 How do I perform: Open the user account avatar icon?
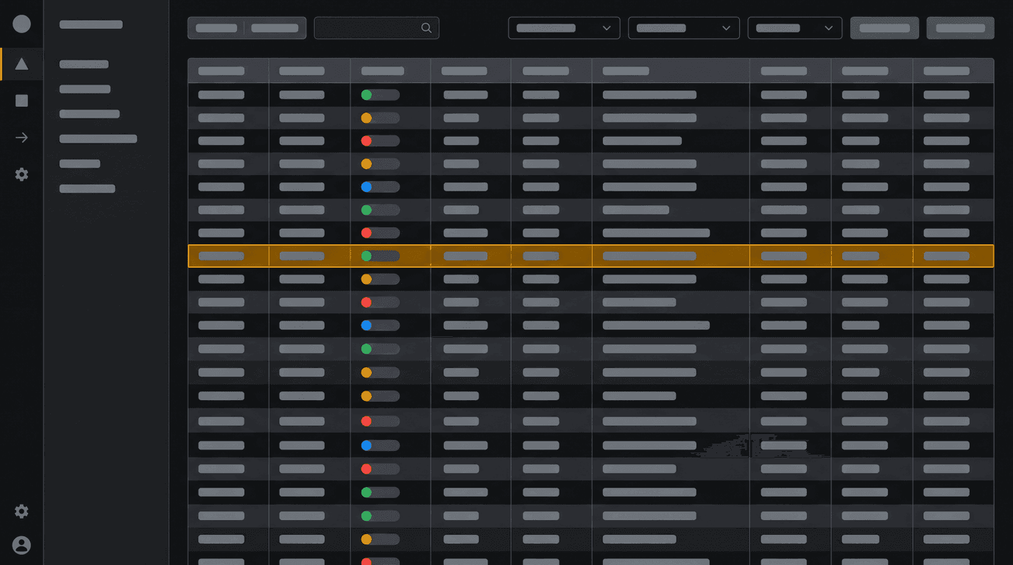point(21,545)
